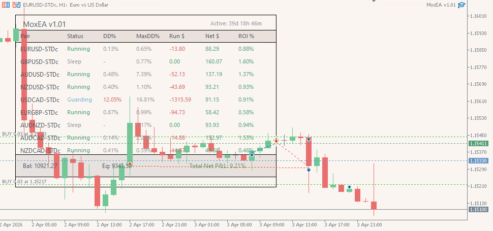
Task: Select the GBPUSD-STDc pair row
Action: coord(40,61)
